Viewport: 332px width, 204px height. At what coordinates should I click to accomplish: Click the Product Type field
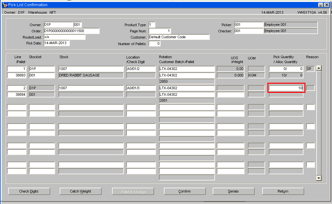point(152,25)
